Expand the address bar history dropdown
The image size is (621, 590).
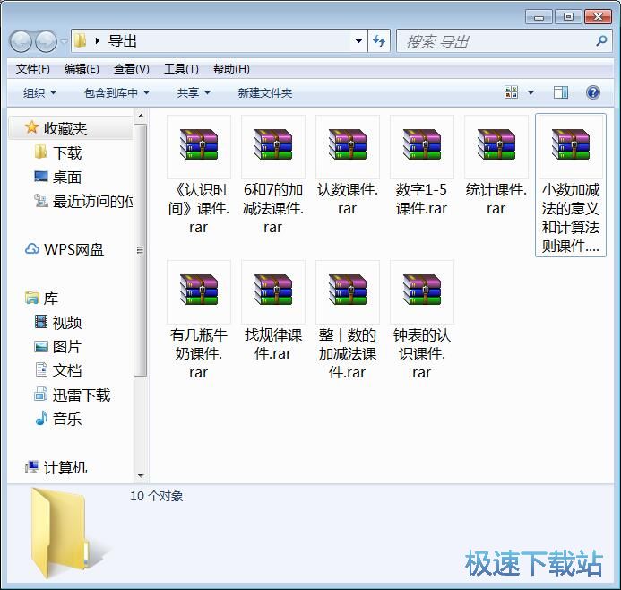(x=358, y=41)
